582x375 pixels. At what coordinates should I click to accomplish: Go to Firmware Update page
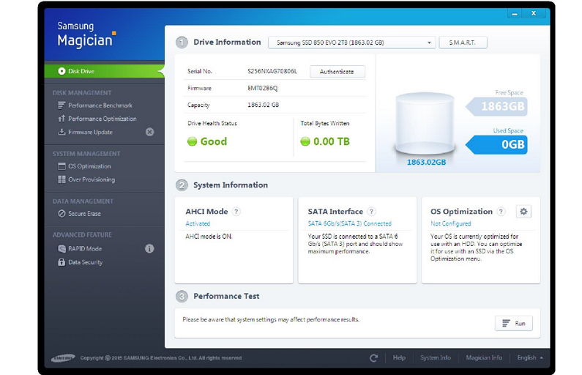[x=90, y=132]
